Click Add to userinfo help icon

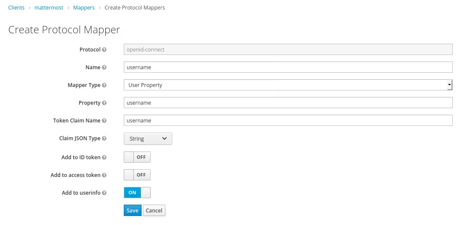[x=104, y=193]
